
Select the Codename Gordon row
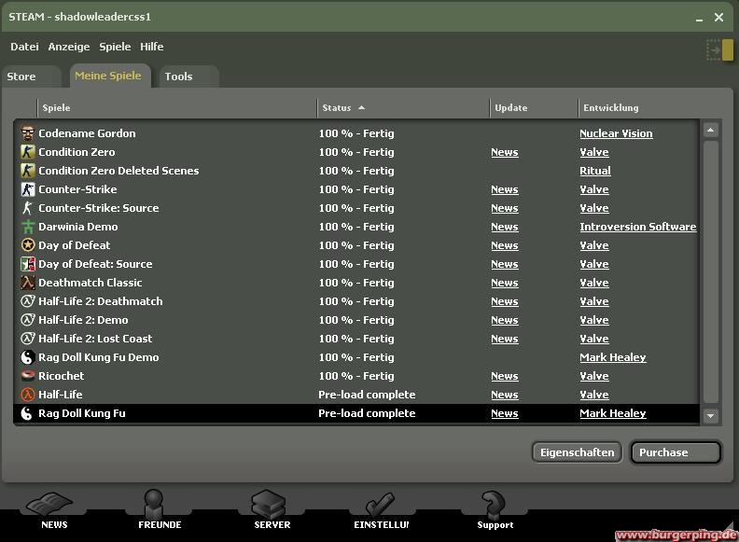356,133
